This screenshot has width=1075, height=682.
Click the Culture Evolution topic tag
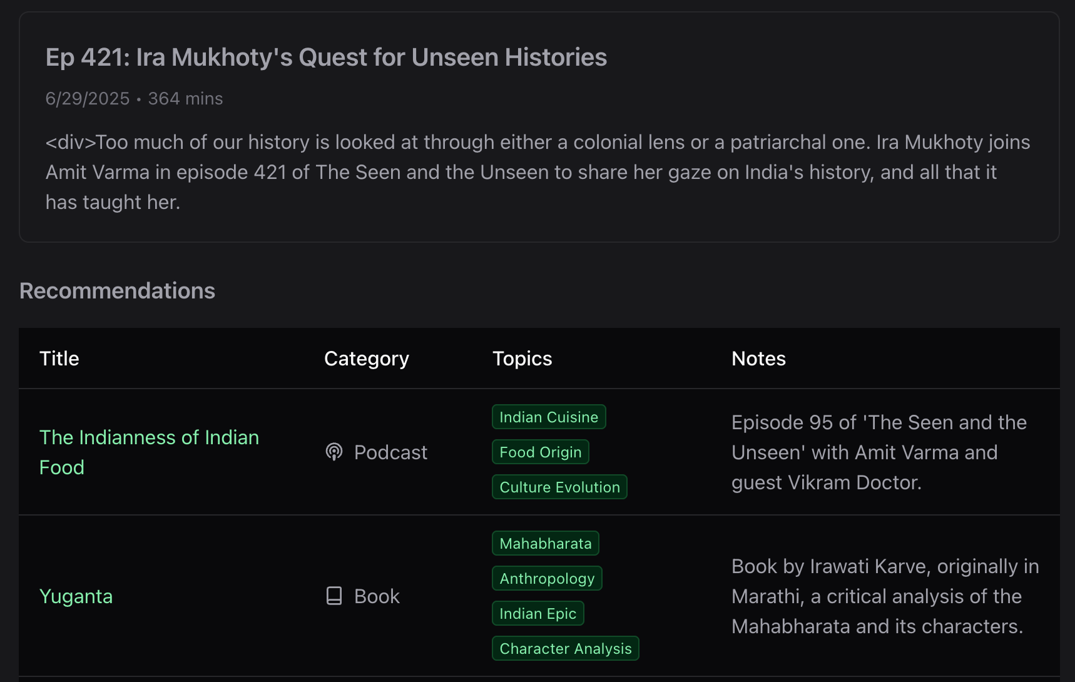pyautogui.click(x=559, y=487)
